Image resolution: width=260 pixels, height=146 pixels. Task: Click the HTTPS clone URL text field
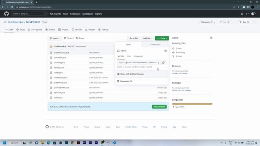click(x=139, y=62)
